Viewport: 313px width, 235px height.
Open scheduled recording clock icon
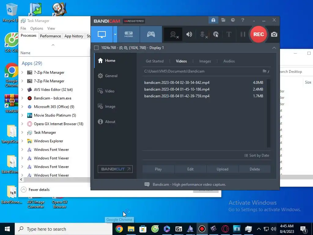[x=233, y=20]
